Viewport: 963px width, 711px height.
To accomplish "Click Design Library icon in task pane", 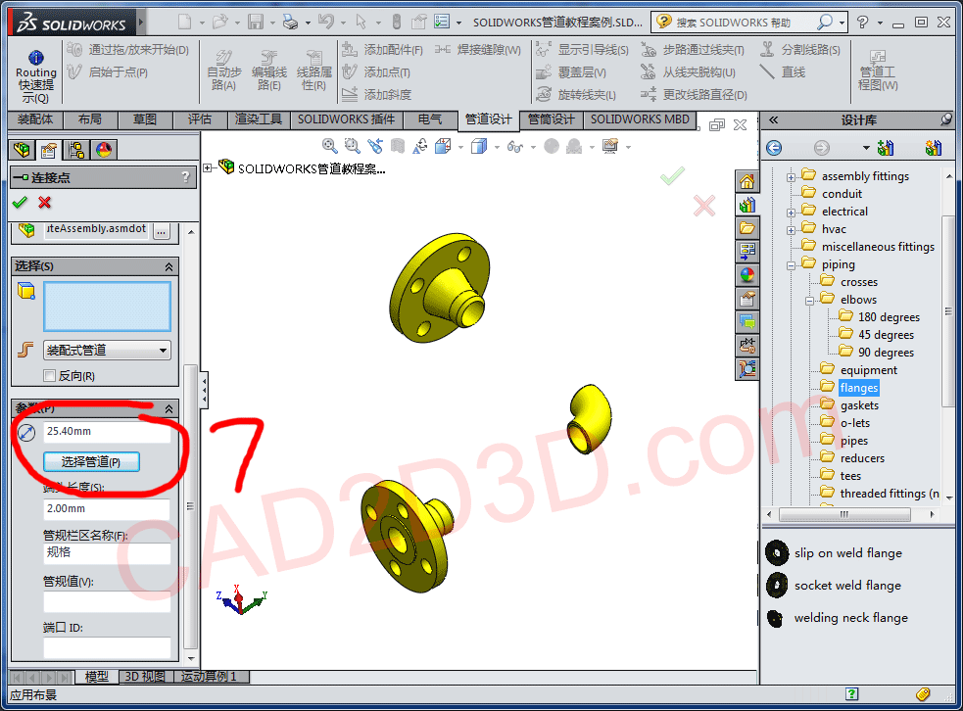I will (746, 205).
